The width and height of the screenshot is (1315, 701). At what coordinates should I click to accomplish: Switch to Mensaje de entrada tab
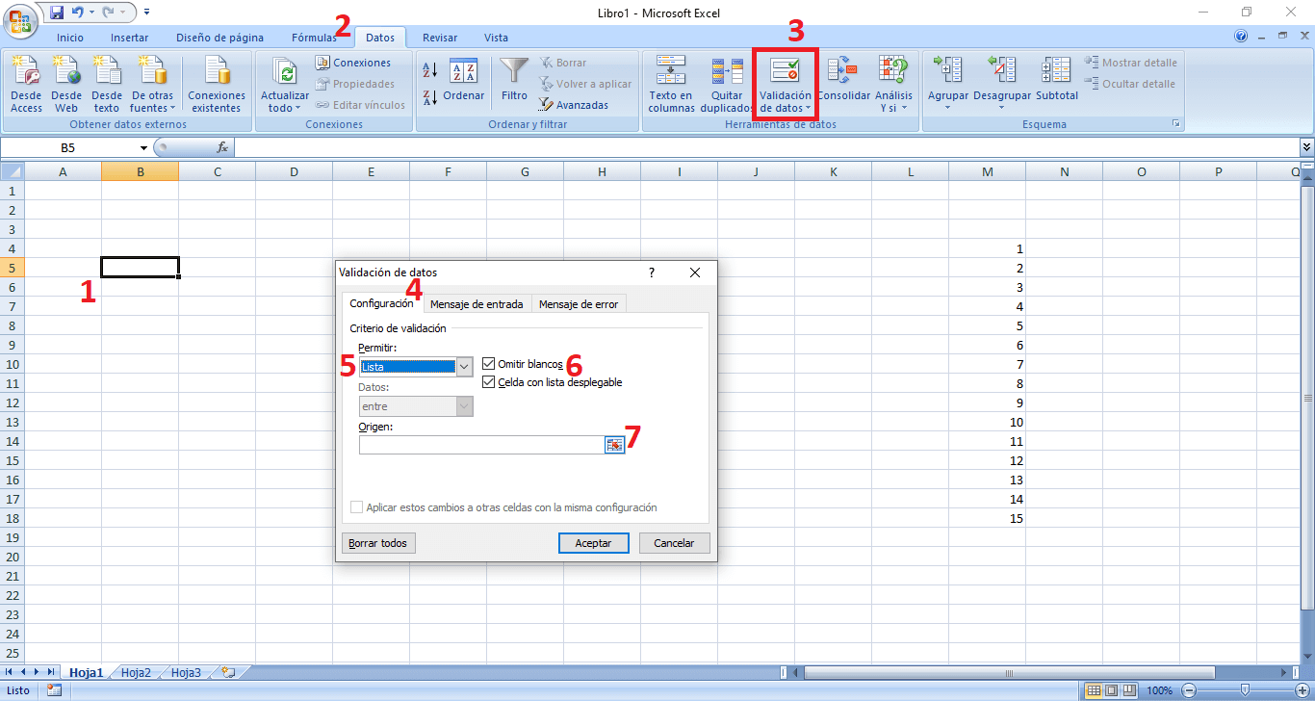(477, 304)
